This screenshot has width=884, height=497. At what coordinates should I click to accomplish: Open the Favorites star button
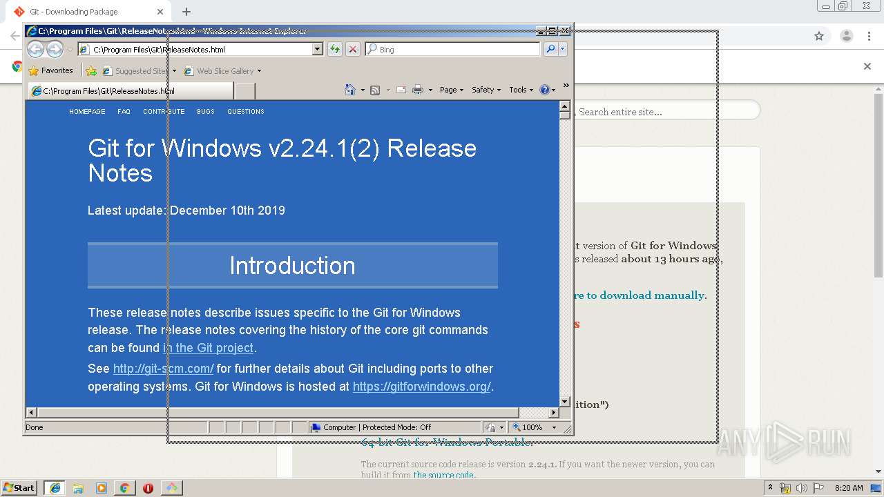point(50,70)
